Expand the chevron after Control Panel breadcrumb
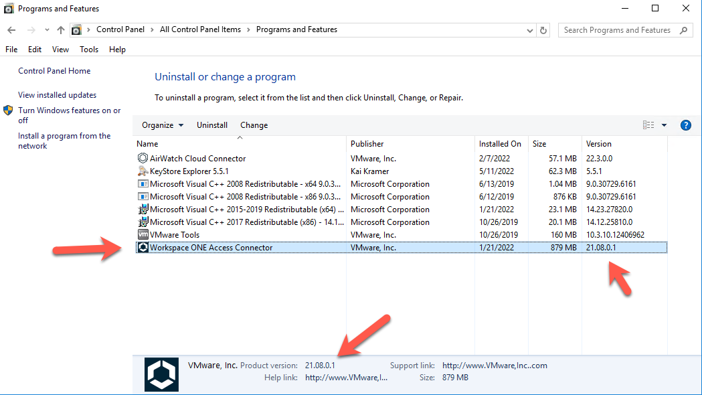The image size is (702, 395). click(x=152, y=29)
